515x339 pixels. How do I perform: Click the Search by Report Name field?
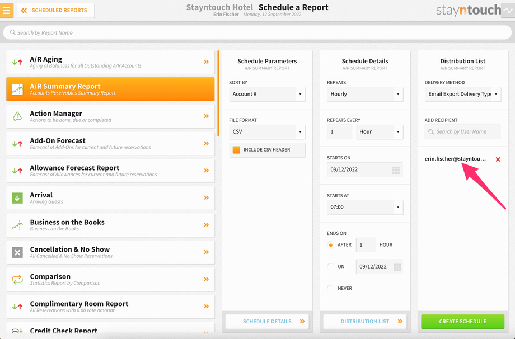257,32
